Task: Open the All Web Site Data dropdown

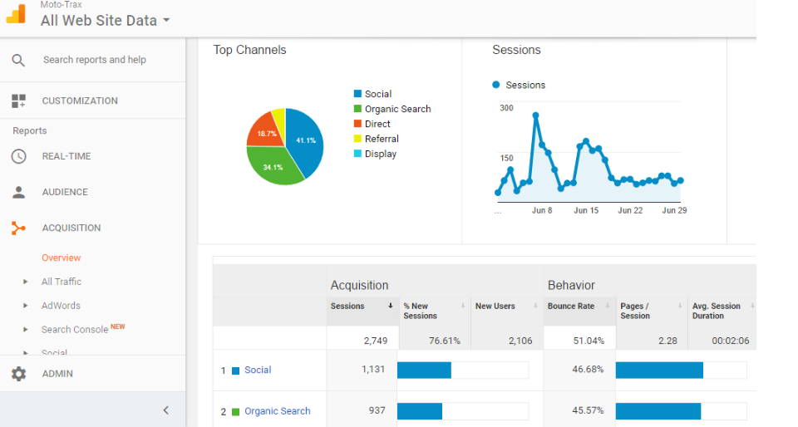Action: [106, 21]
